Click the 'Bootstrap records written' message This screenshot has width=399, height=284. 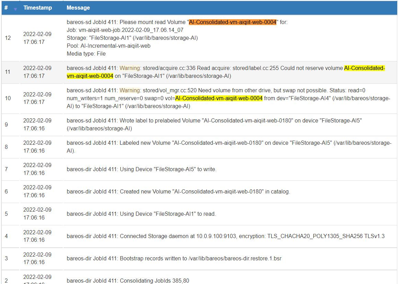(174, 259)
